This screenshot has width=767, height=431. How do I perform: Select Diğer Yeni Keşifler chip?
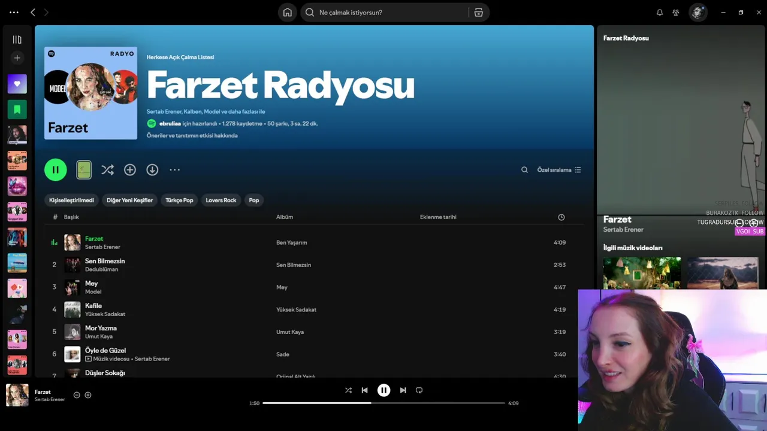point(129,200)
